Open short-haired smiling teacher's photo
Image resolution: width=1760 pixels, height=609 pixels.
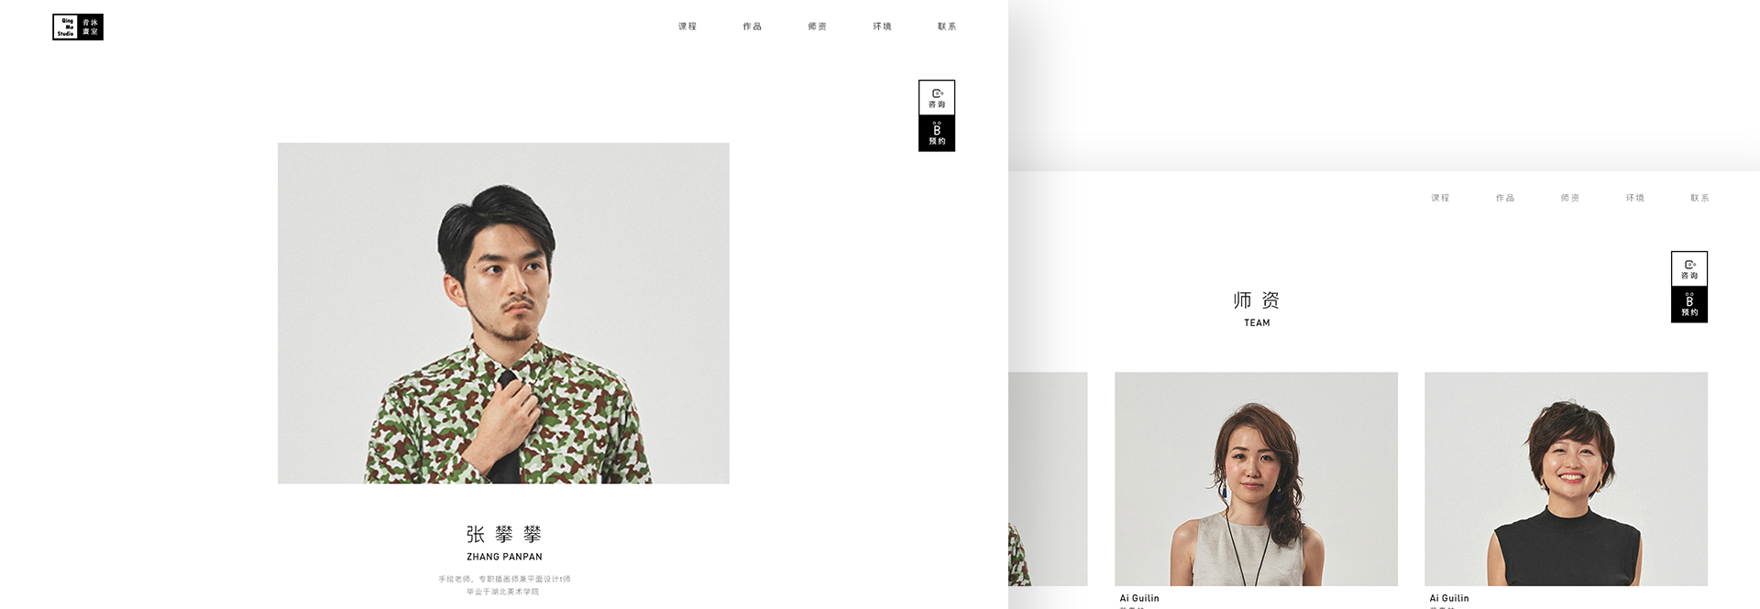pyautogui.click(x=1566, y=479)
